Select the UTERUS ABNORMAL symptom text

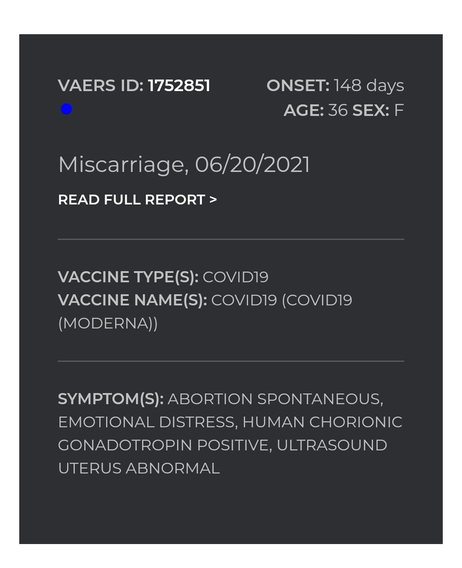coord(139,468)
